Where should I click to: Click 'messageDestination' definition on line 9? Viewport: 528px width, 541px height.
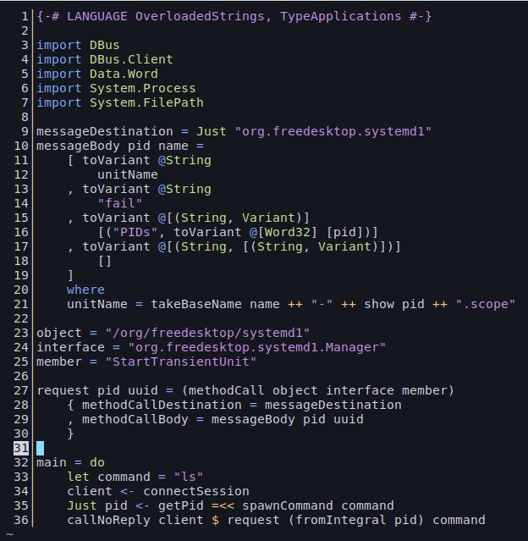[105, 131]
